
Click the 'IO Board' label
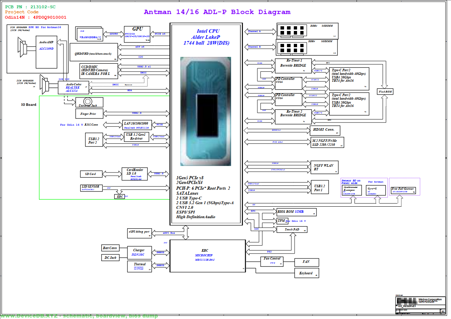click(x=29, y=105)
